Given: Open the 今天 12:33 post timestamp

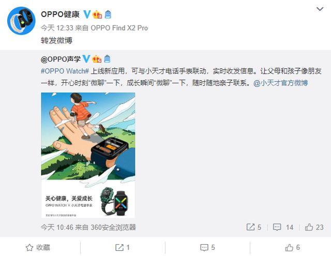Looking at the screenshot, I should tap(57, 28).
